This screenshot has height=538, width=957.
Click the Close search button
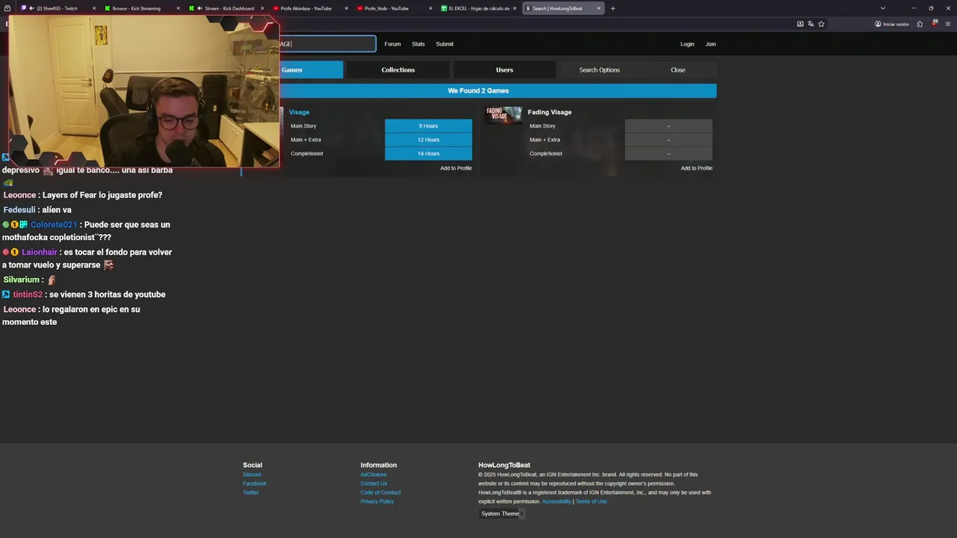coord(678,69)
